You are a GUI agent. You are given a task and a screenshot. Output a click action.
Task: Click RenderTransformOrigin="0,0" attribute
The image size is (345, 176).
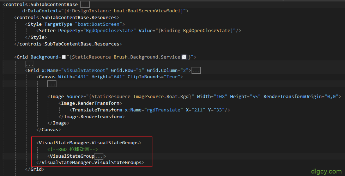[x=301, y=97]
